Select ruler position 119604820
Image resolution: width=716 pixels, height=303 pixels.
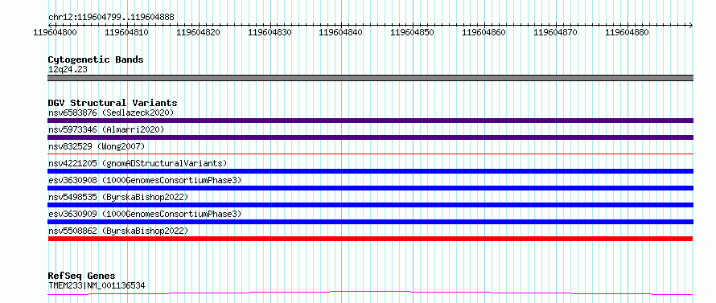coord(198,32)
